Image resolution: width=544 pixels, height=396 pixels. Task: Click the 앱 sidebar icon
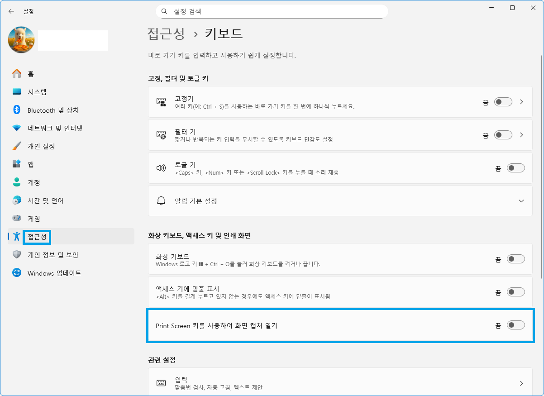17,164
